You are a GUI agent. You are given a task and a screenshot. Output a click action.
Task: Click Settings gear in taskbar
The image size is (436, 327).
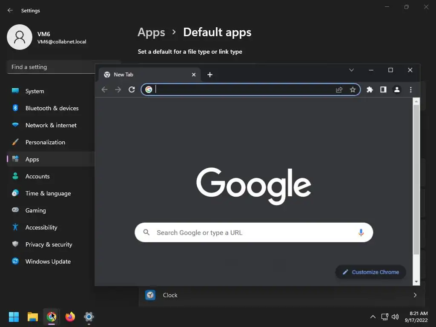pos(89,317)
